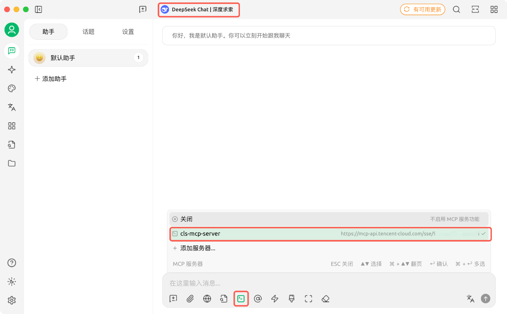Open DeepSeek Chat model selector
The height and width of the screenshot is (314, 507).
point(198,9)
